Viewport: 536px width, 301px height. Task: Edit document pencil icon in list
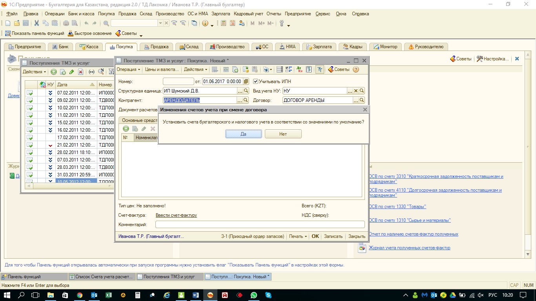[71, 72]
